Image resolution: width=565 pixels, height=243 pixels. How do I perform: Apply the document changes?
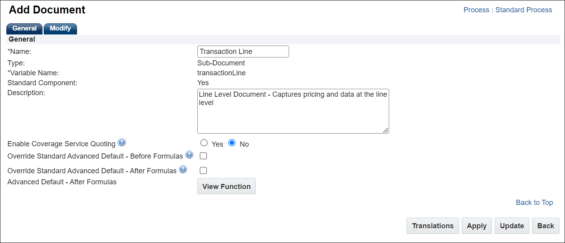[x=476, y=226]
